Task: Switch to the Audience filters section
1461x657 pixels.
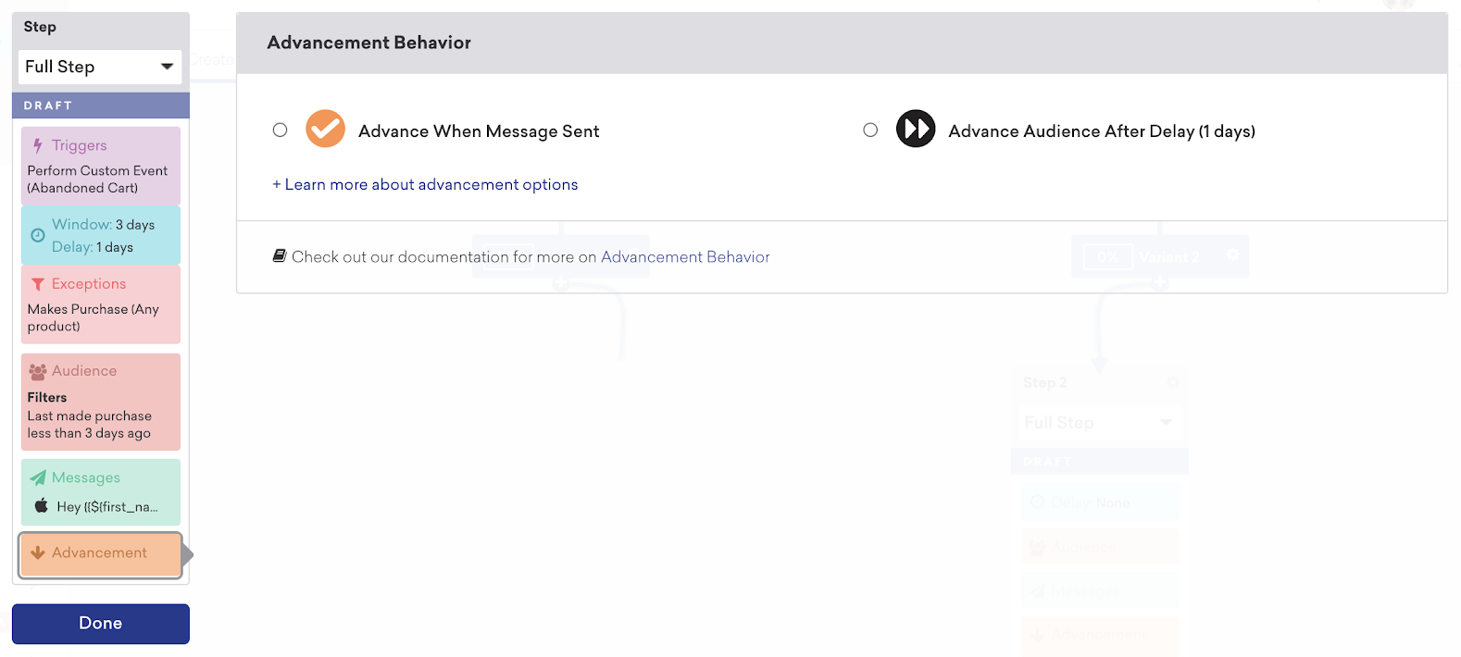Action: (x=101, y=402)
